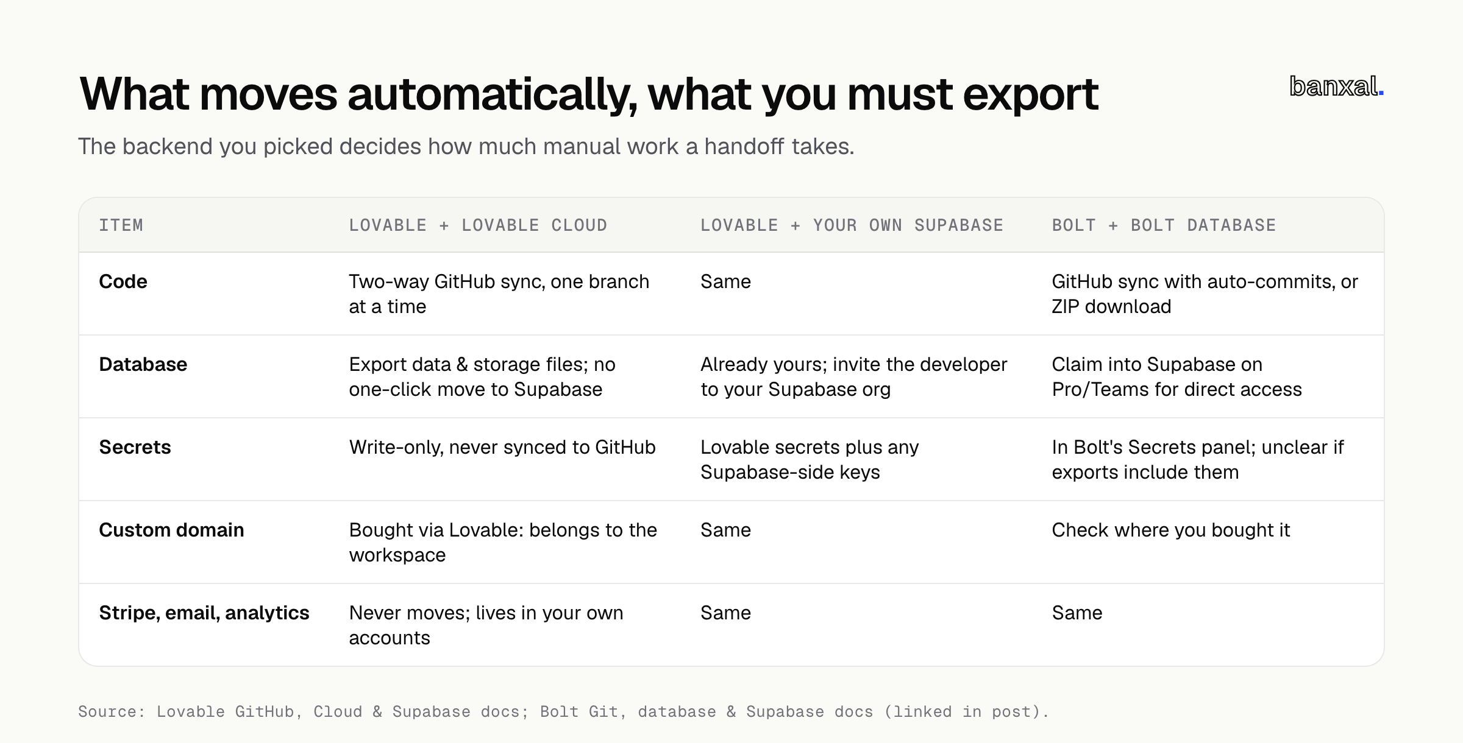The width and height of the screenshot is (1463, 743).
Task: Click 'Claim into Supabase on Pro/Teams' cell
Action: tap(1177, 377)
